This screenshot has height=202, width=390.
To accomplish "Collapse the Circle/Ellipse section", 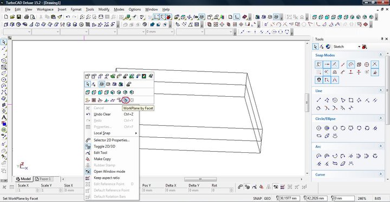I will click(x=381, y=118).
